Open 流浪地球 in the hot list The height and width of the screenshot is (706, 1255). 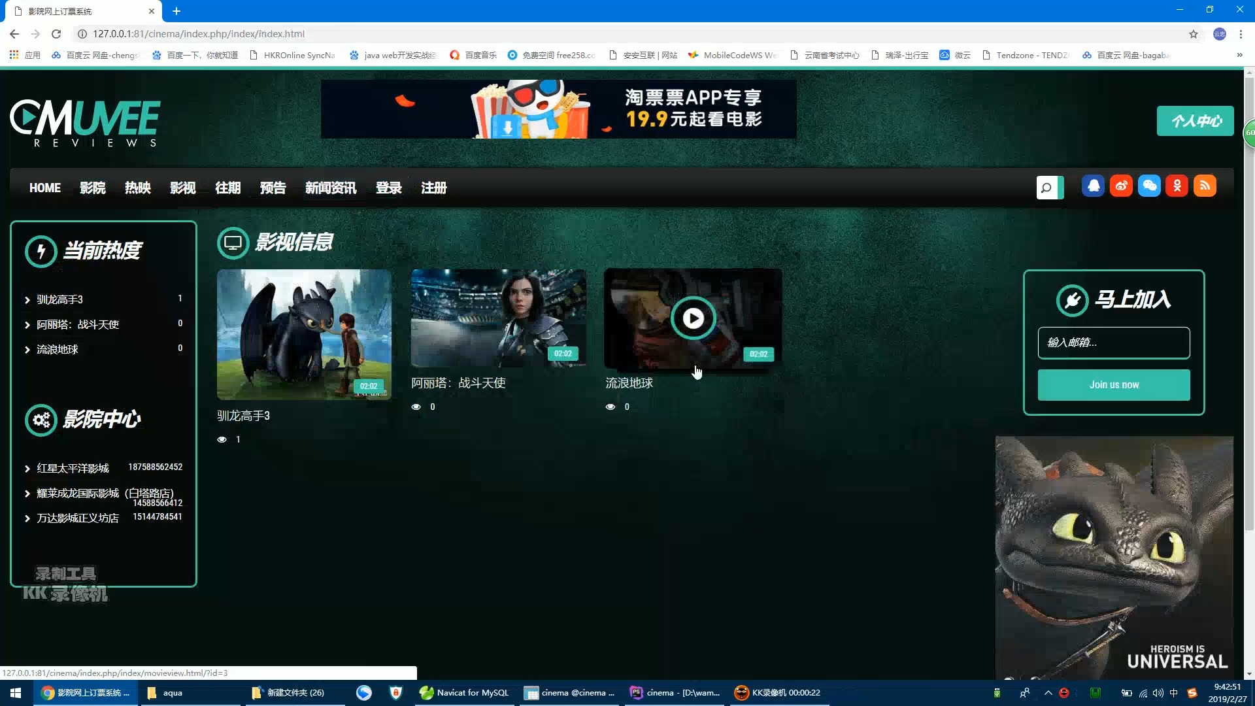[x=58, y=350]
